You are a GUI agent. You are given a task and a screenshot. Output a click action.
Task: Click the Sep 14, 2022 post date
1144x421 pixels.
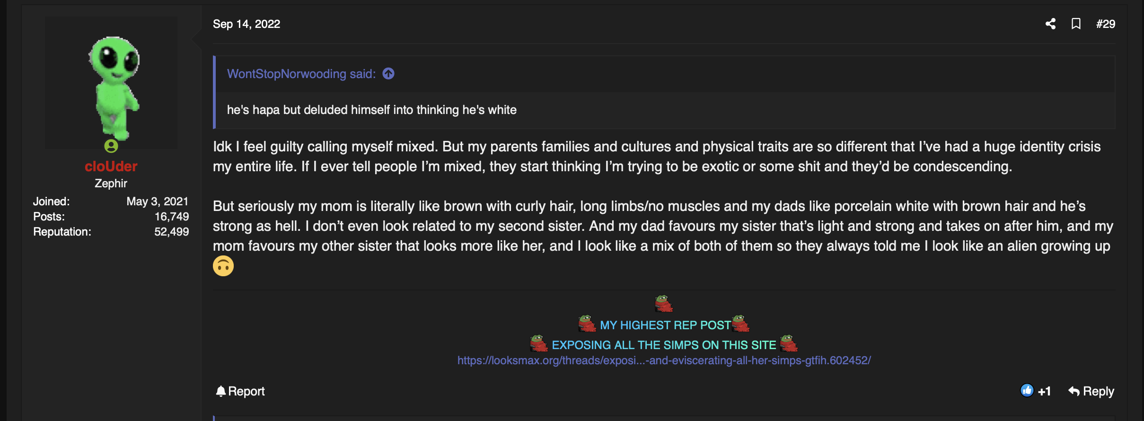246,24
